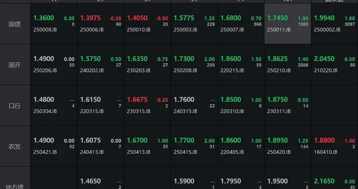Open 230311.IB quote 1.8750
Image resolution: width=358 pixels, height=189 pixels.
coord(288,105)
